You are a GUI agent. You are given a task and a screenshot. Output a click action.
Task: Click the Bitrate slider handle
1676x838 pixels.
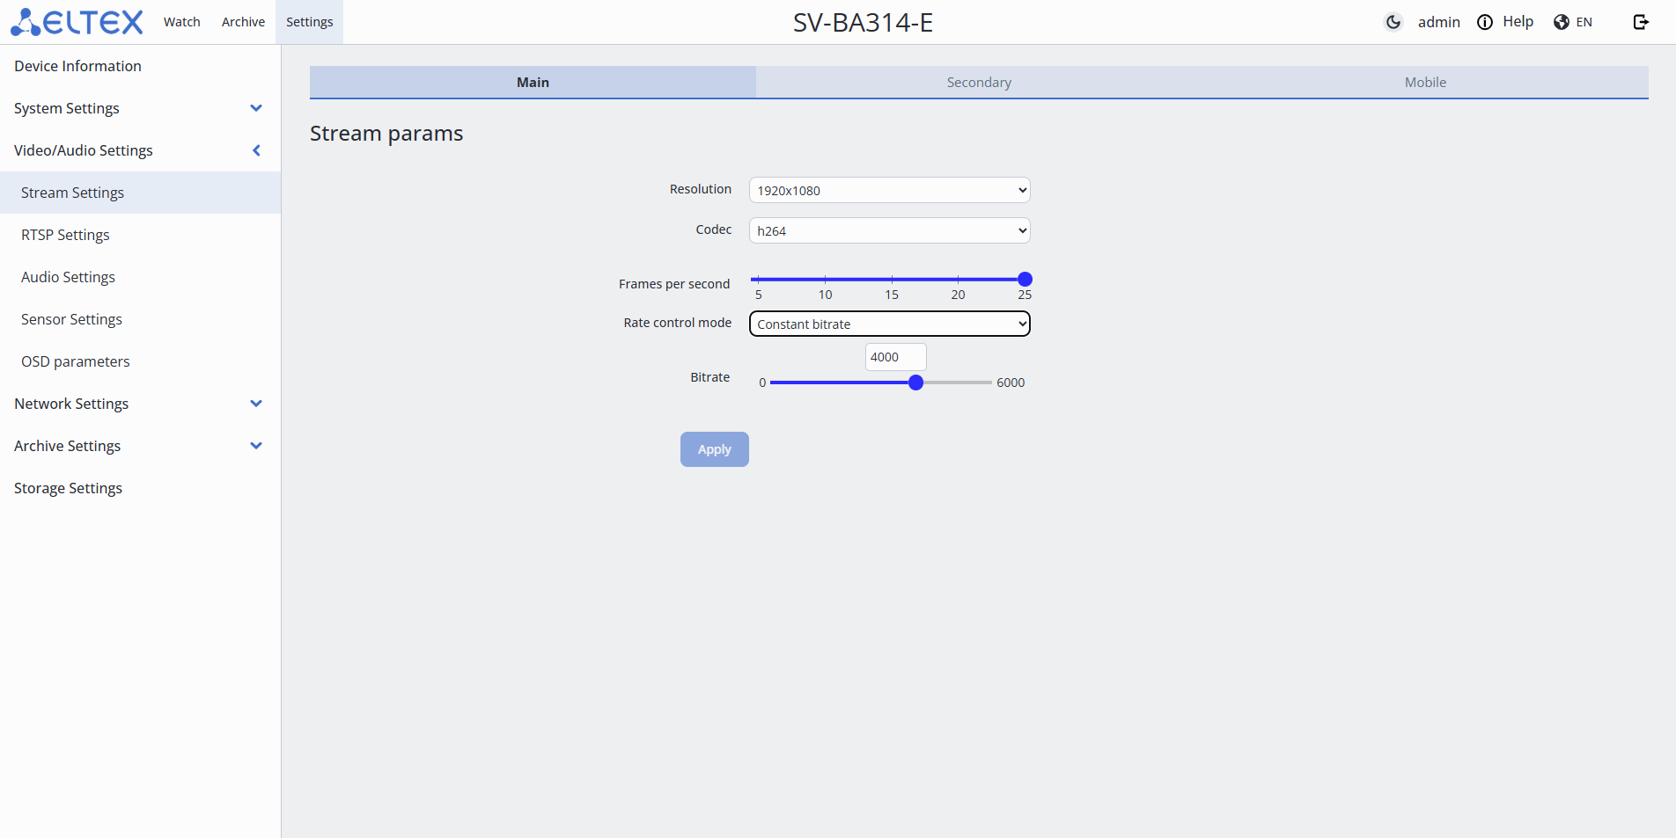(915, 383)
